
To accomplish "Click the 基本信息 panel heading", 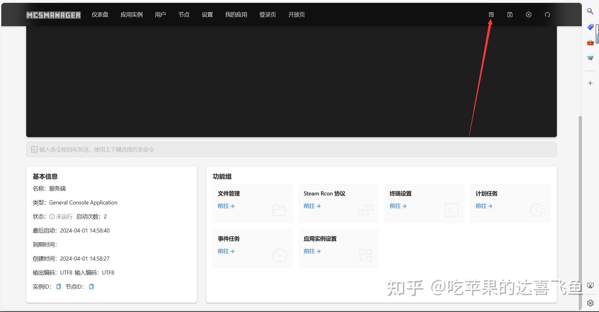I will pyautogui.click(x=45, y=177).
